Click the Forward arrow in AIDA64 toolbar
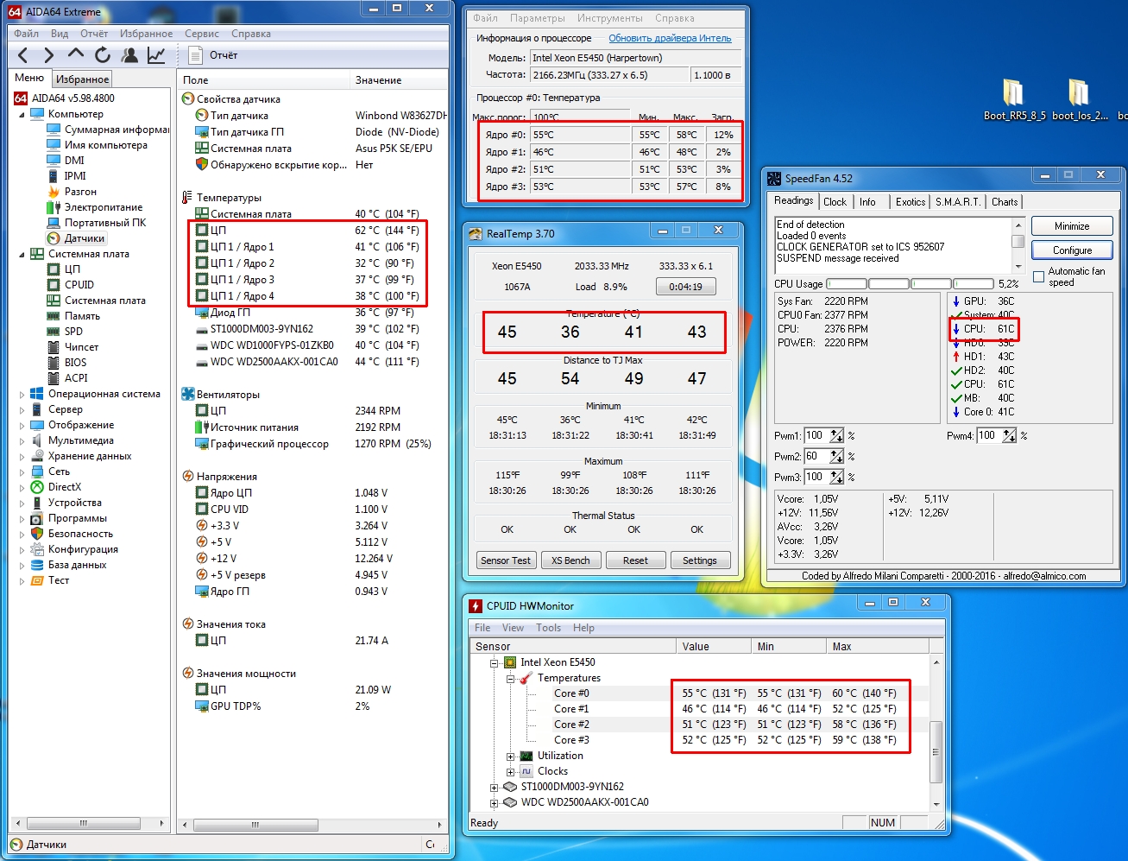This screenshot has width=1128, height=861. pos(48,55)
